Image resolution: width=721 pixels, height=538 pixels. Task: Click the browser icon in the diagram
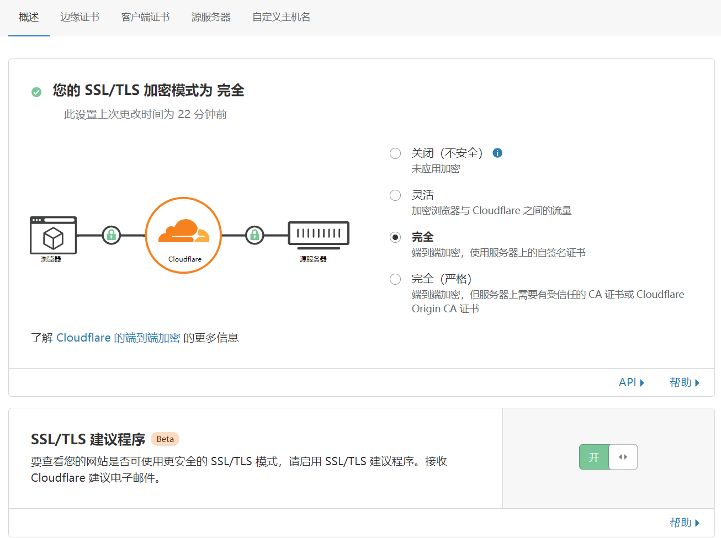click(53, 235)
